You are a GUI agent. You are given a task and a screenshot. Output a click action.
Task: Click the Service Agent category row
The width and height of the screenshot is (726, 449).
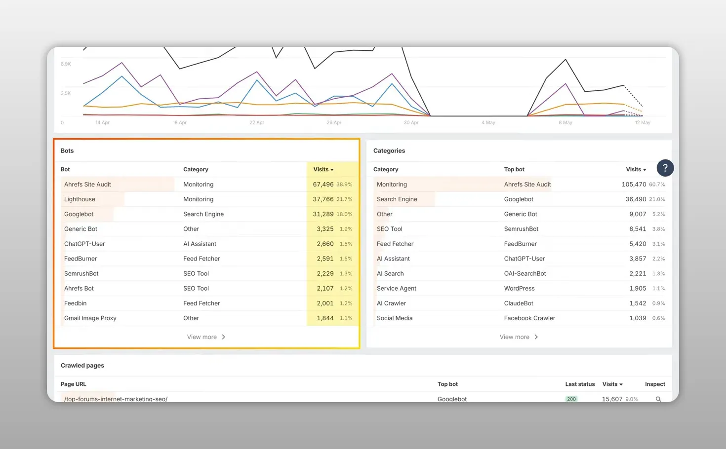click(x=519, y=288)
